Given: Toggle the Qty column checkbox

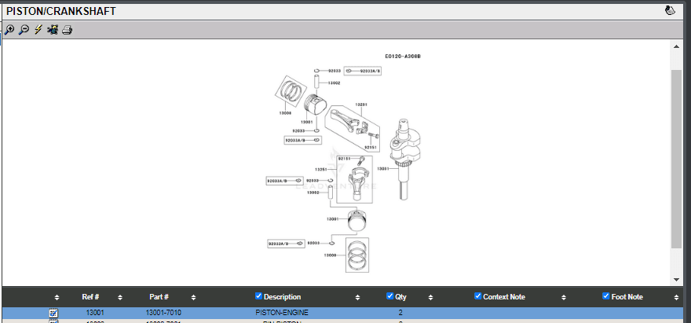Looking at the screenshot, I should [390, 296].
